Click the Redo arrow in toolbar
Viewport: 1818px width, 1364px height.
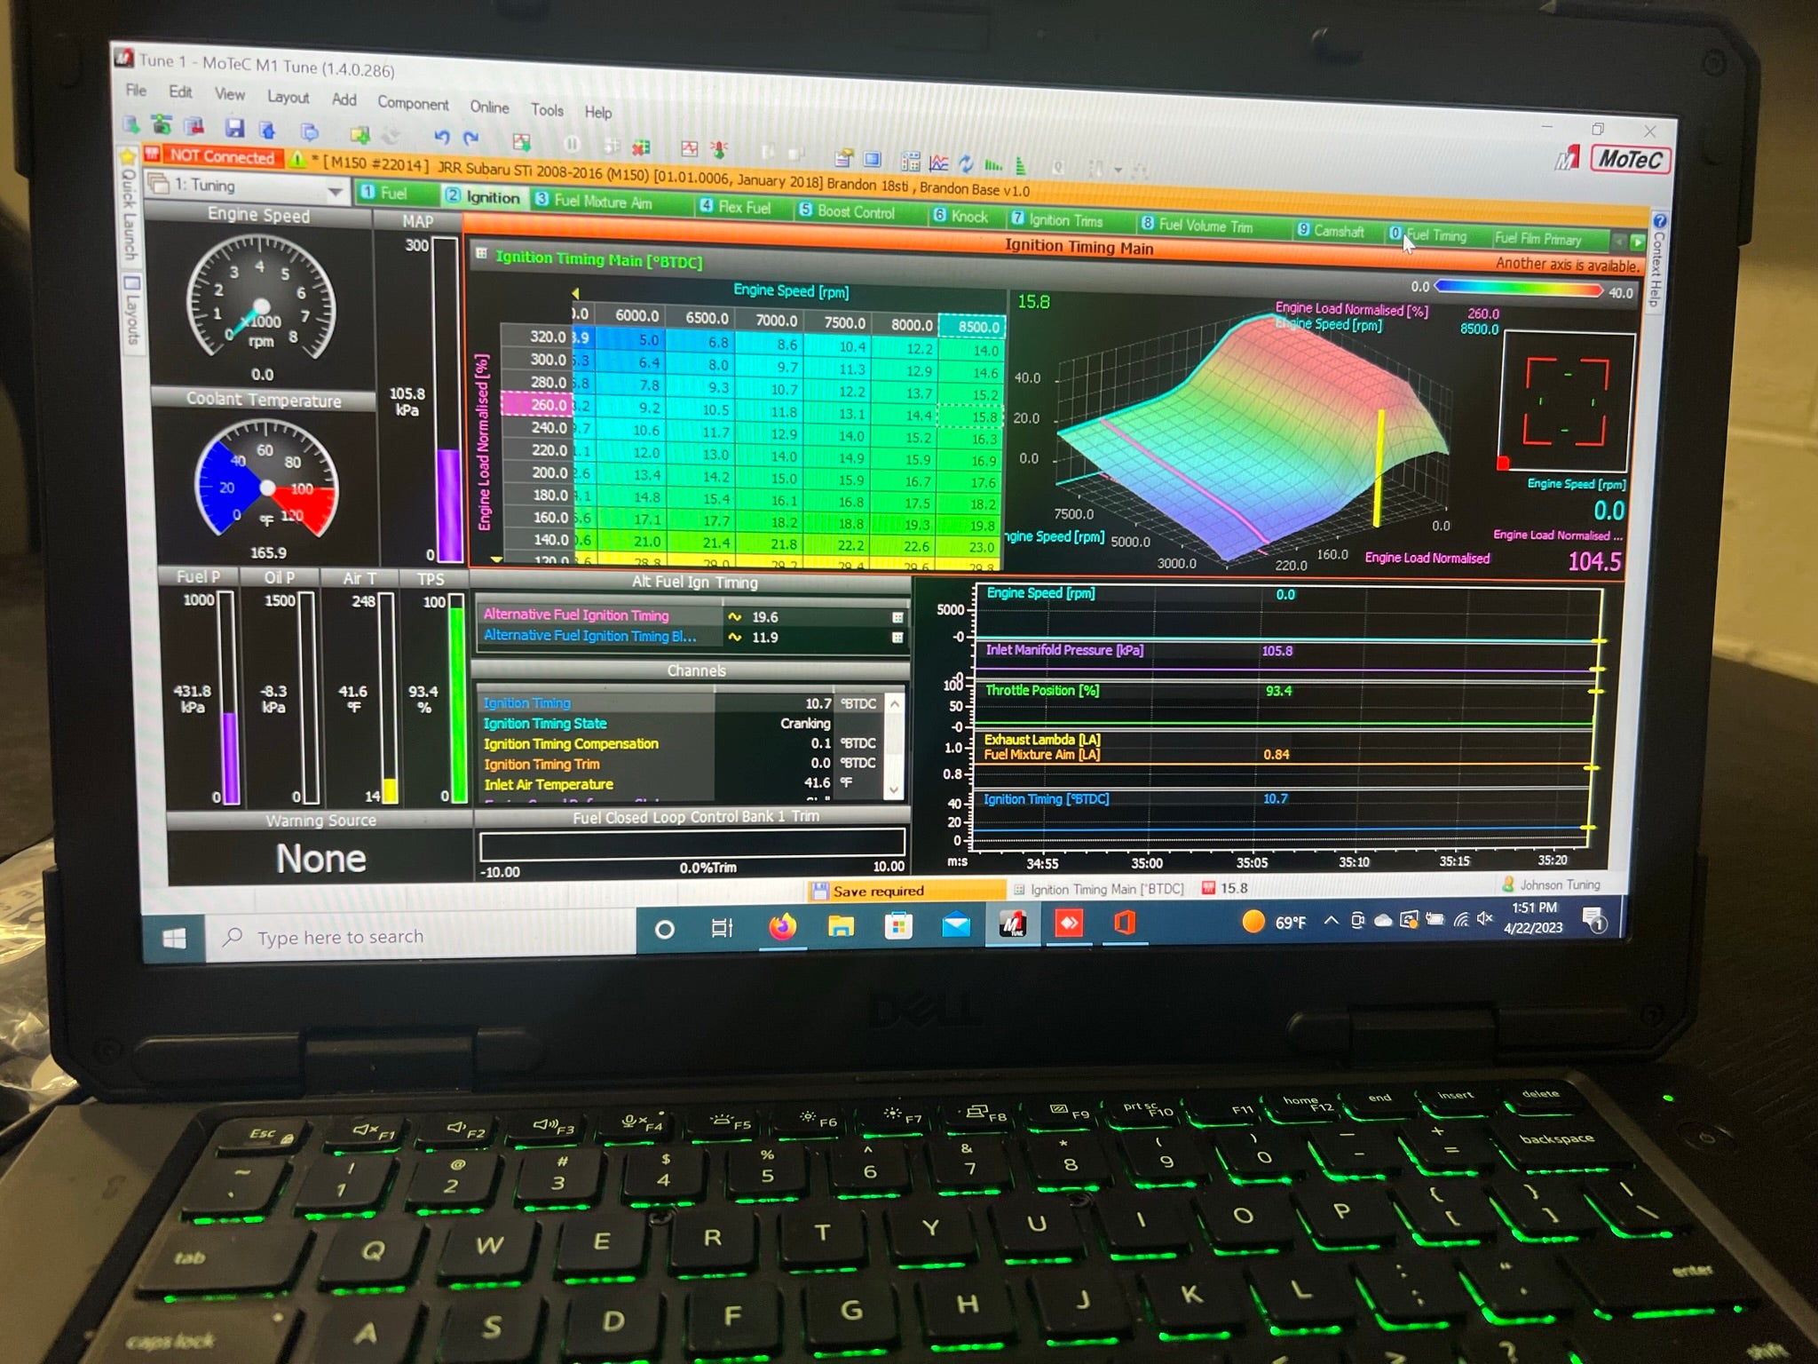click(471, 138)
